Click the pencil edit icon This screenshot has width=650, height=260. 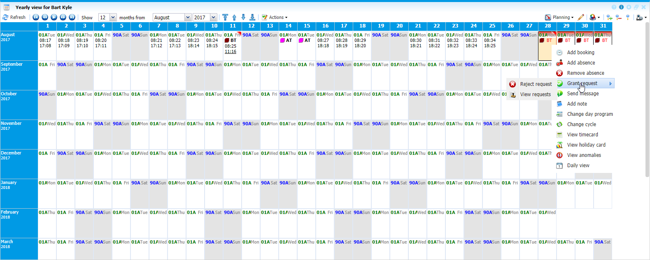coord(581,17)
